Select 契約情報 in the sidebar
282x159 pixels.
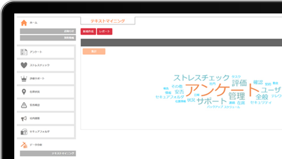[48, 38]
